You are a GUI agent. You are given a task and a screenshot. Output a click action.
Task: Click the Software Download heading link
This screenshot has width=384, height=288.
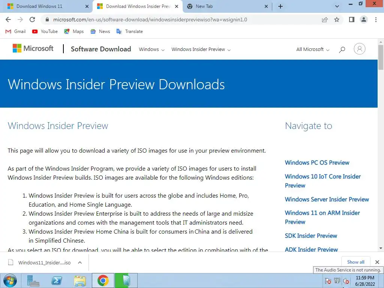(x=101, y=49)
